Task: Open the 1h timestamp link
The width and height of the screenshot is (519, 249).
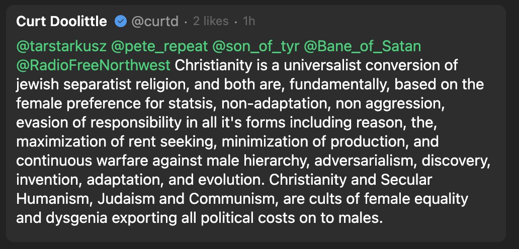Action: [248, 22]
